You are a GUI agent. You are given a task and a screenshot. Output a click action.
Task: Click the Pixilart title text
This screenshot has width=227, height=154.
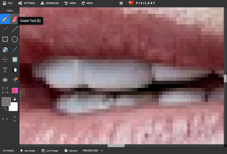click(x=145, y=3)
